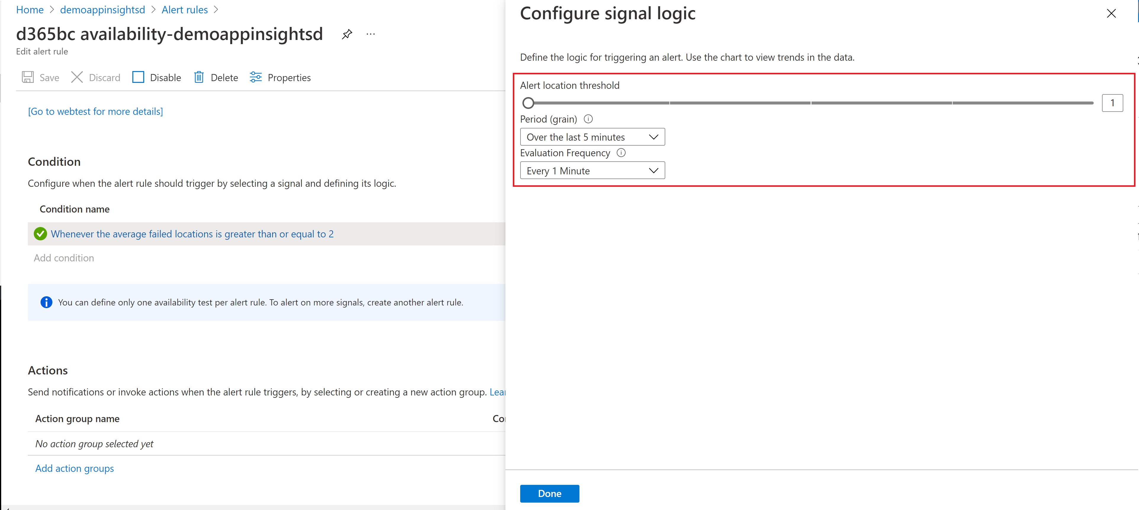The image size is (1139, 510).
Task: Click the threshold value input box
Action: [x=1112, y=103]
